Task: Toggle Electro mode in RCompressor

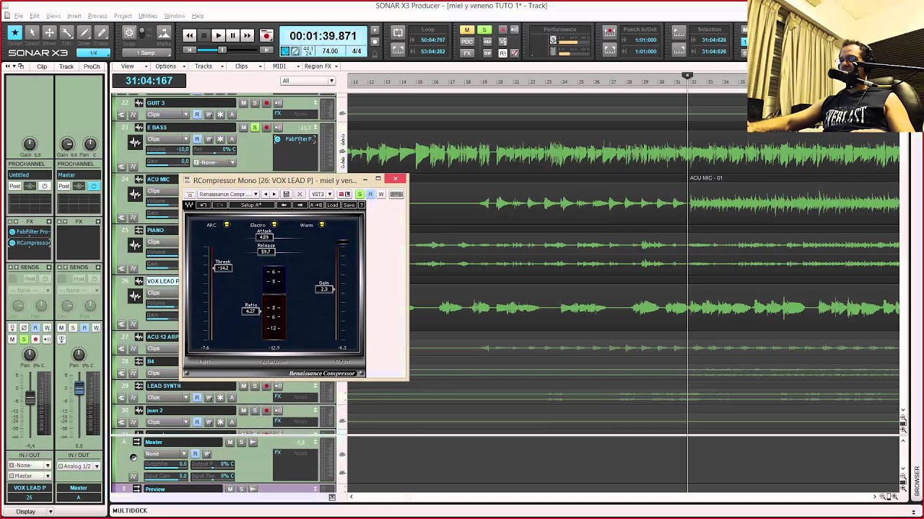Action: (274, 225)
